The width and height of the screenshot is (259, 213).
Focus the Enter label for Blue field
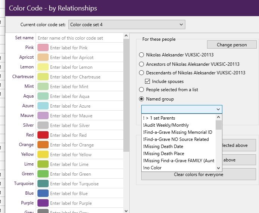click(x=86, y=193)
